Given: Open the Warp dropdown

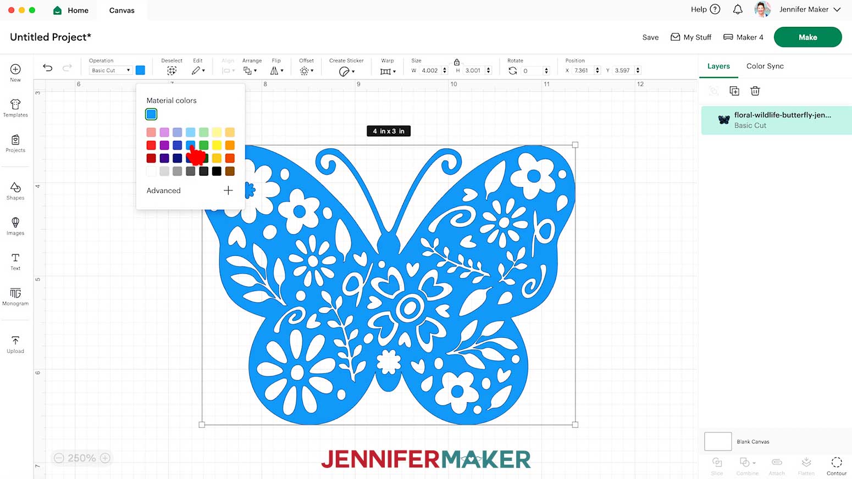Looking at the screenshot, I should (x=388, y=71).
